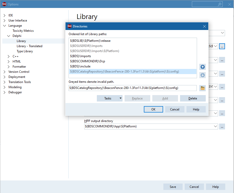Select Type Library item
The height and width of the screenshot is (193, 234).
click(25, 51)
